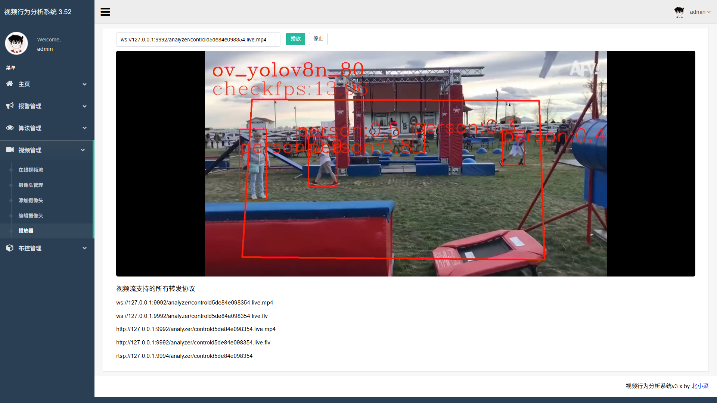Select 添加摄像头 submenu item
Viewport: 717px width, 403px height.
(31, 200)
